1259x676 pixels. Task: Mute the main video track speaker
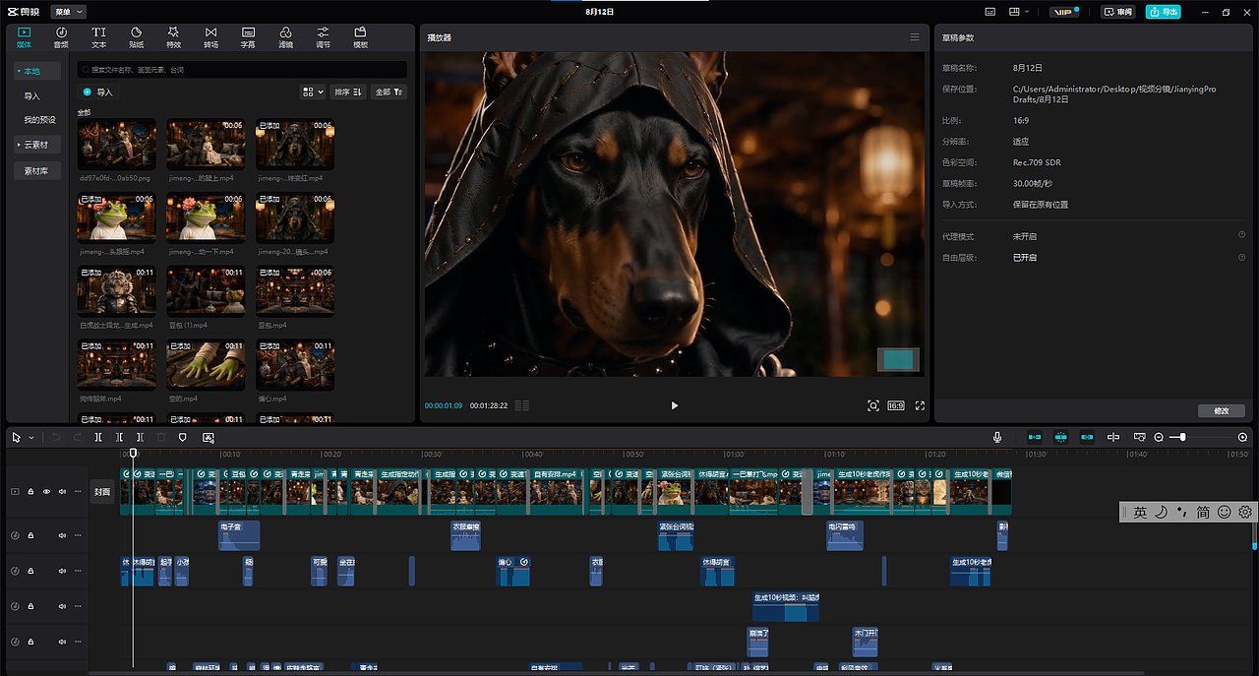(62, 491)
